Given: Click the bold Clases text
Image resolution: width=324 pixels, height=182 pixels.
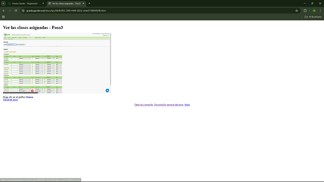Looking at the screenshot, I should [x=29, y=97].
